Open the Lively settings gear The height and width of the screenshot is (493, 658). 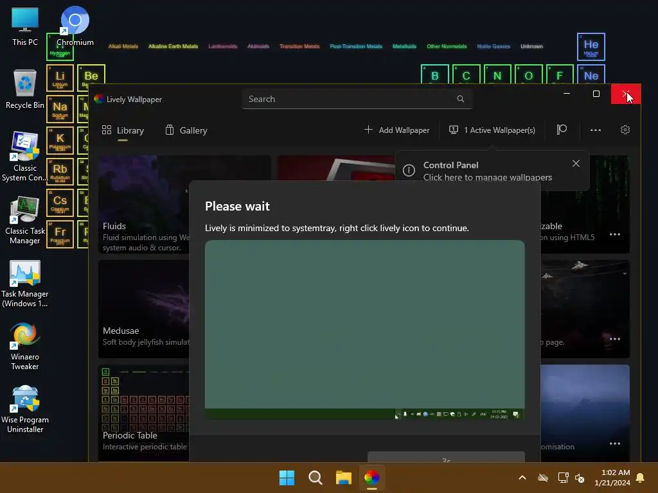(x=625, y=130)
